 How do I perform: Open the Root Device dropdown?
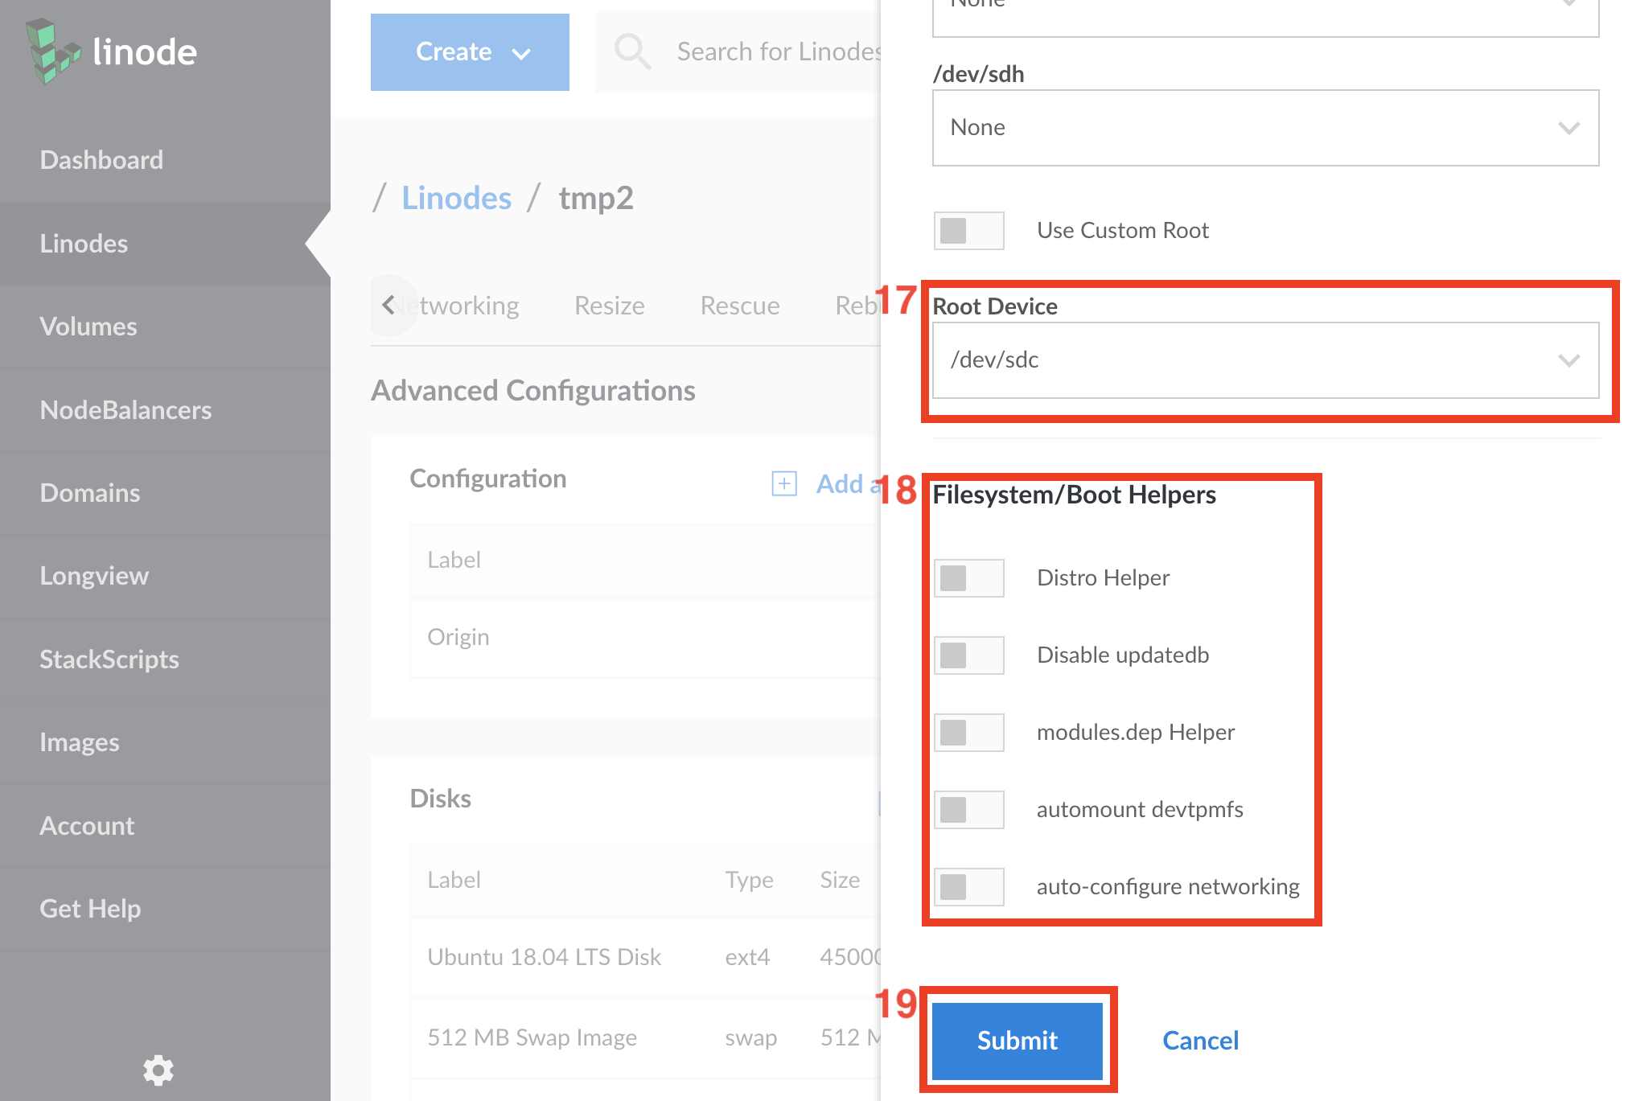[1265, 360]
